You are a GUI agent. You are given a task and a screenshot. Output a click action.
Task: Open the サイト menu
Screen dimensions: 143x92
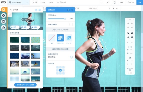click(35, 2)
